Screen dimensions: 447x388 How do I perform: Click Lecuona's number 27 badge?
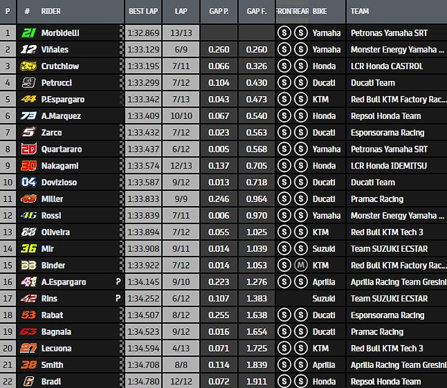pyautogui.click(x=28, y=348)
